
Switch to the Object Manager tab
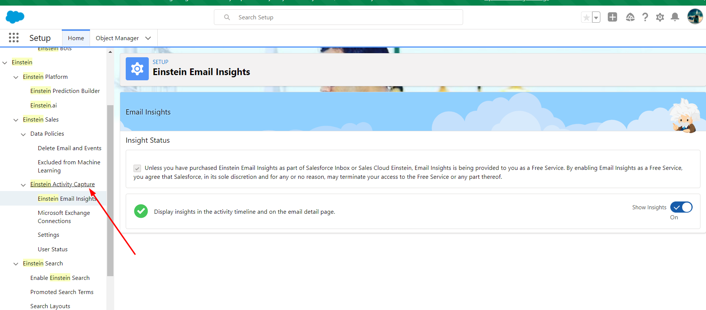(117, 38)
